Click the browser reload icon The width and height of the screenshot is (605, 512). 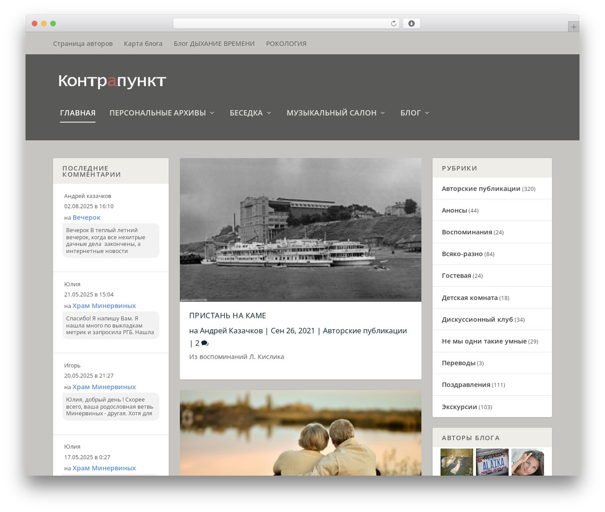pos(393,24)
